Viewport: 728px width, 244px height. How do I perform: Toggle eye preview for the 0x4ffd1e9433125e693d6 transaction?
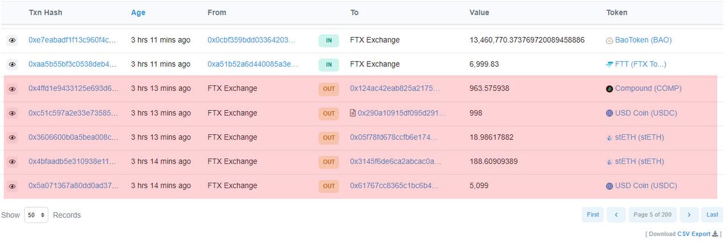(x=12, y=89)
